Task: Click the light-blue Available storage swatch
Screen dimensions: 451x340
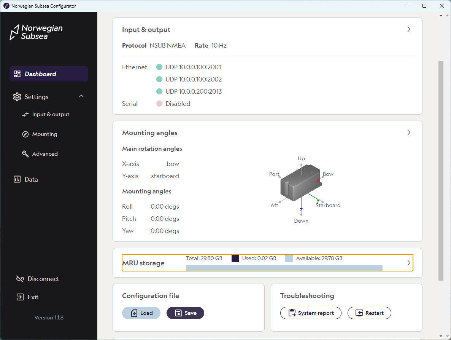Action: point(289,258)
